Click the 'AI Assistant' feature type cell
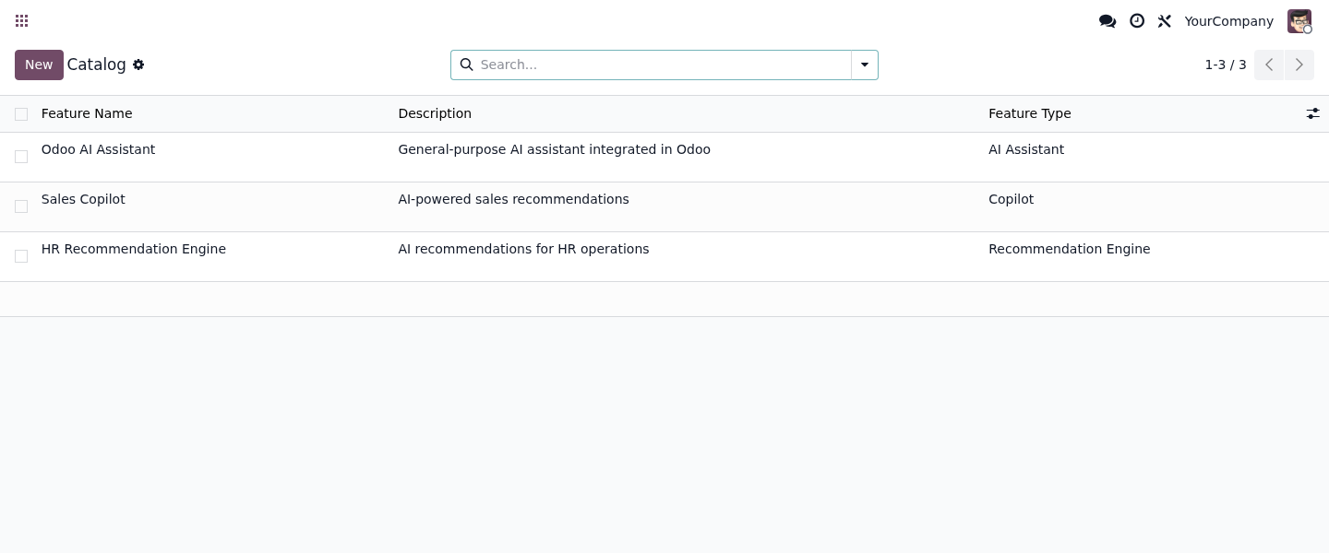The height and width of the screenshot is (553, 1329). tap(1026, 149)
